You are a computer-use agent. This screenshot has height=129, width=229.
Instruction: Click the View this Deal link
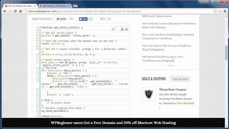tap(185, 103)
